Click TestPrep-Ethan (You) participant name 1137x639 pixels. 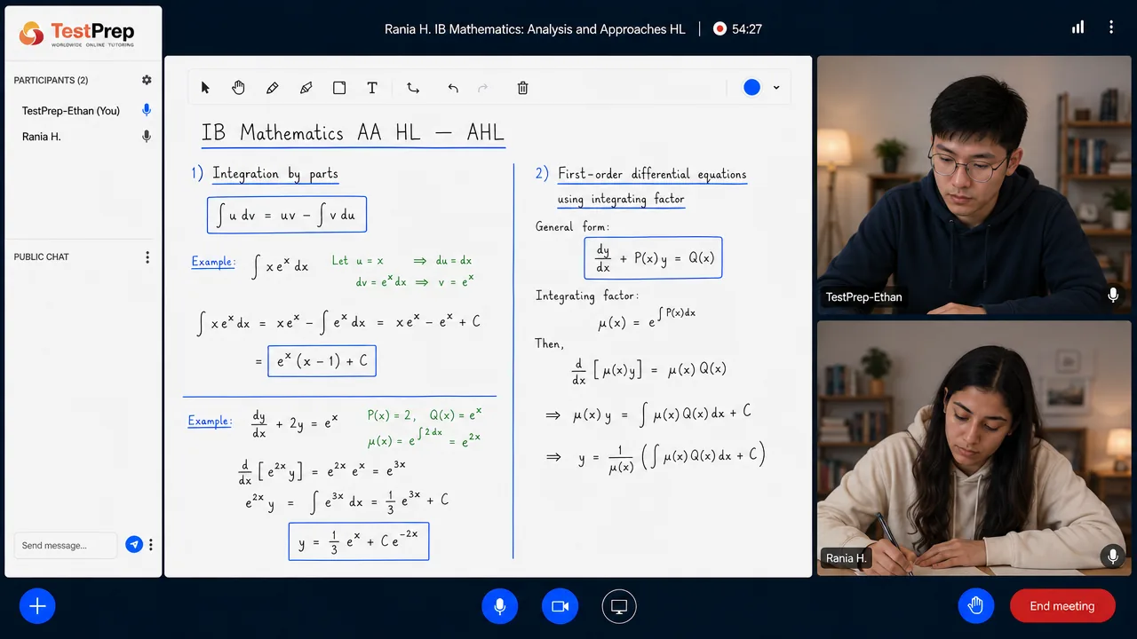coord(71,111)
